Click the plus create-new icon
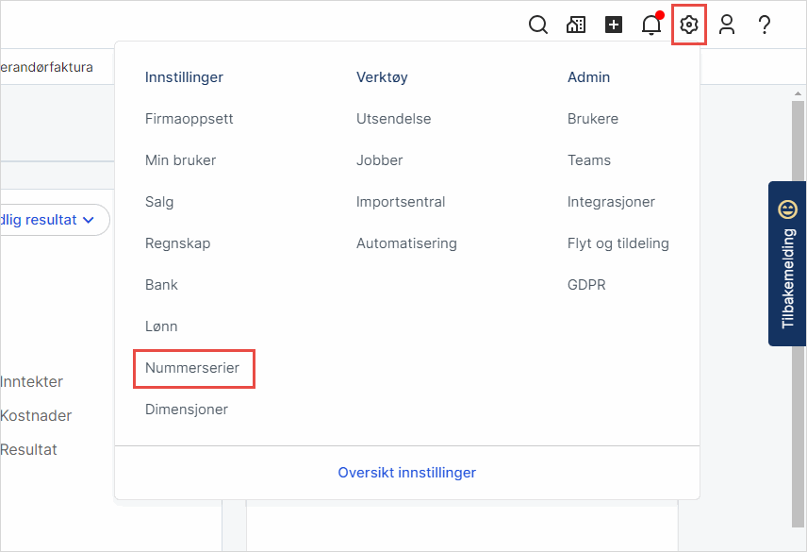This screenshot has width=807, height=552. (614, 25)
